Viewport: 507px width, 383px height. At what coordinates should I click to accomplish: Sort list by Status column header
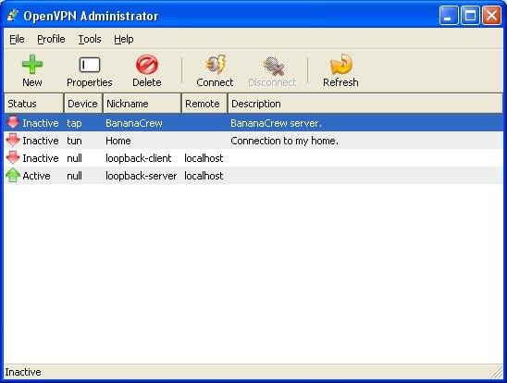34,104
